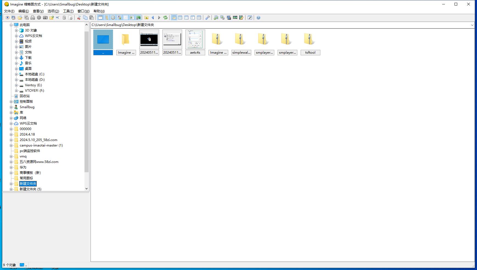This screenshot has width=477, height=270.
Task: Toggle the toolbar window-panel display button
Action: coord(100,18)
